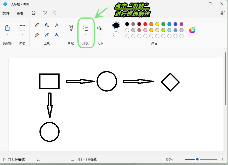The width and height of the screenshot is (228, 165).
Task: Click the grayed-out Redo arrow
Action: click(x=55, y=13)
